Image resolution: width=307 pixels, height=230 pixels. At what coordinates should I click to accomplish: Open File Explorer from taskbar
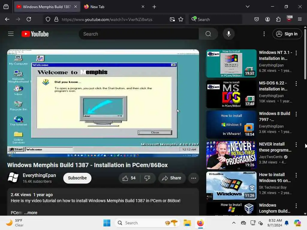tap(187, 223)
